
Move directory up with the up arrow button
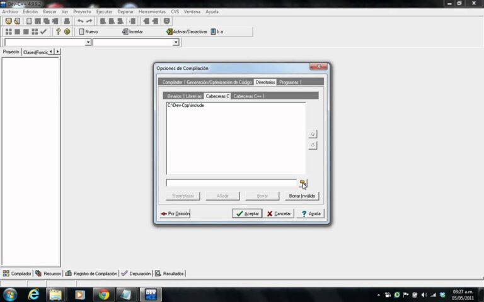coord(313,134)
